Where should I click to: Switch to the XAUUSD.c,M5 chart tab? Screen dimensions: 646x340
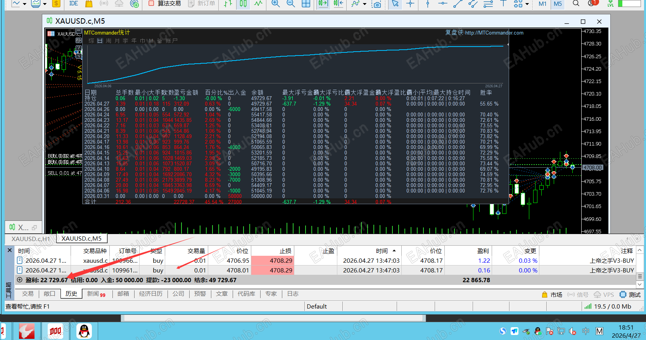[x=81, y=238]
